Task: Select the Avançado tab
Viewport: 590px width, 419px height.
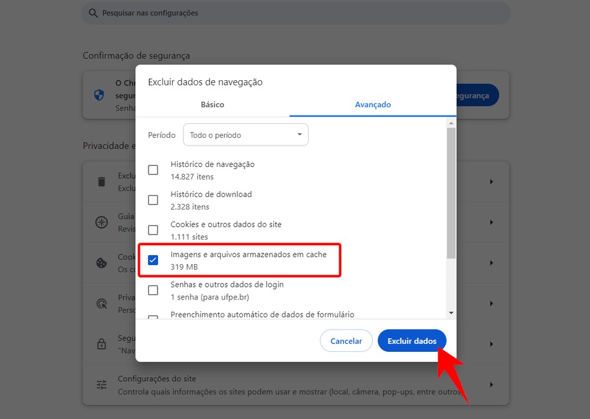Action: click(373, 104)
